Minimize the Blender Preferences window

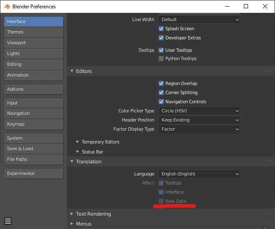(x=226, y=7)
